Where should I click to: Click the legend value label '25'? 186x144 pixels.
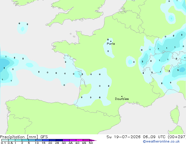(x=57, y=143)
